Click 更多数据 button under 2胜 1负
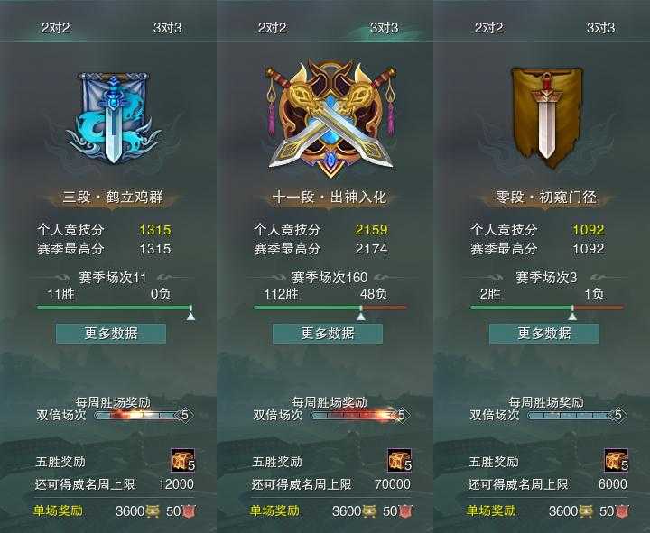The width and height of the screenshot is (650, 533). (544, 334)
